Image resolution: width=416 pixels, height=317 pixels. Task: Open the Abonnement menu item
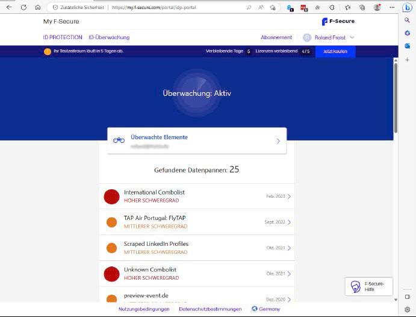point(276,37)
